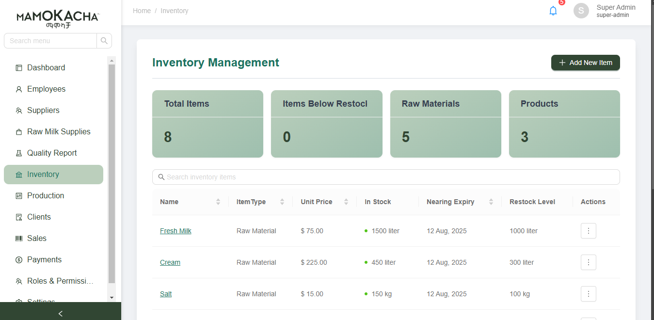Sort table by Unit Price column arrows
The height and width of the screenshot is (320, 654).
coord(346,202)
